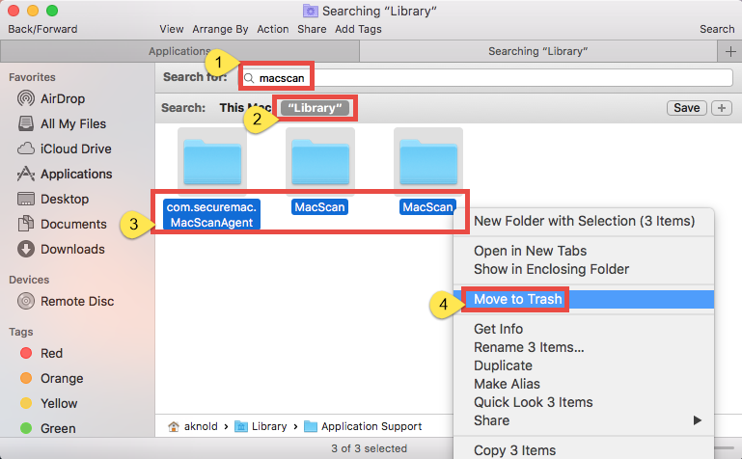
Task: Open Downloads in the sidebar
Action: click(x=61, y=249)
